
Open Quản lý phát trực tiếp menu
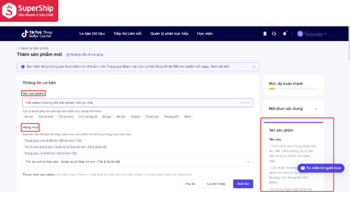click(169, 34)
